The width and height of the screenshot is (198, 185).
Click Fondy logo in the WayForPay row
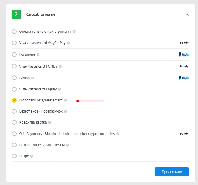184,43
